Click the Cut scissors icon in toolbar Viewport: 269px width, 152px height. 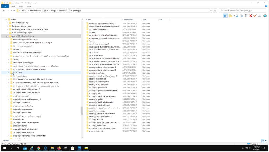pyautogui.click(x=237, y=16)
